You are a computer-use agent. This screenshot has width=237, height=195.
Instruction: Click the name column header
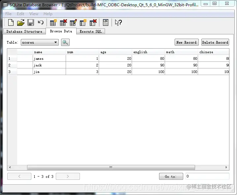(49, 52)
